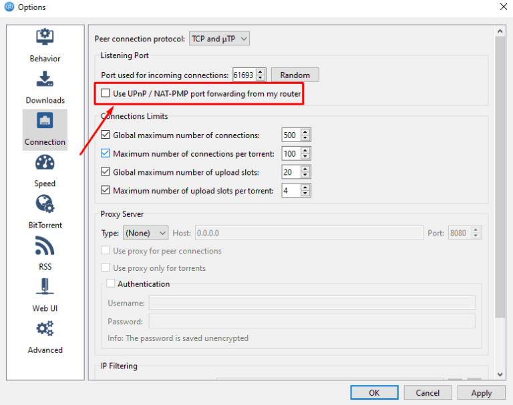Click the Speed label in sidebar

pyautogui.click(x=45, y=183)
